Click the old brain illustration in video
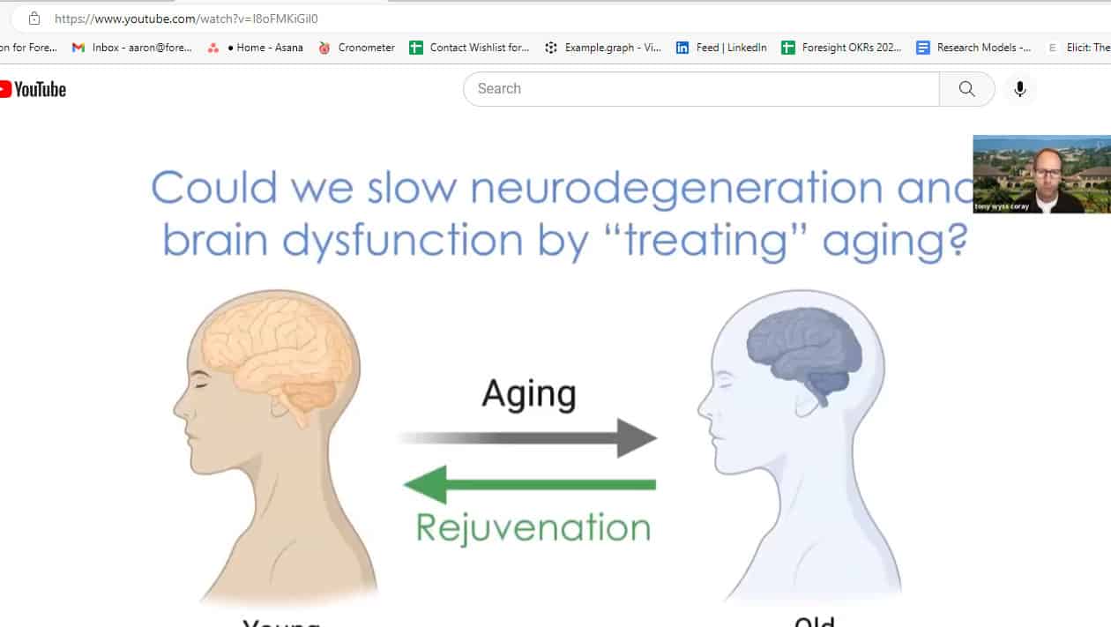This screenshot has height=627, width=1111. [805, 350]
